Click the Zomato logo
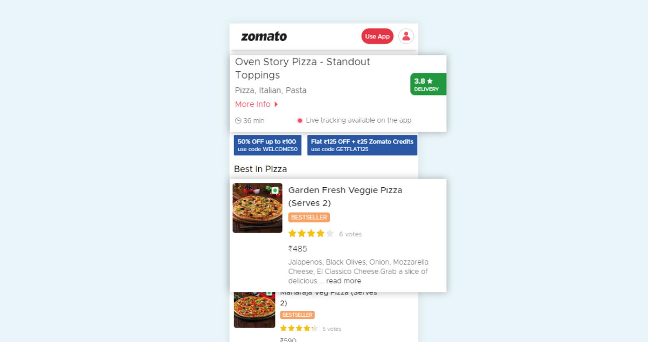 coord(264,37)
